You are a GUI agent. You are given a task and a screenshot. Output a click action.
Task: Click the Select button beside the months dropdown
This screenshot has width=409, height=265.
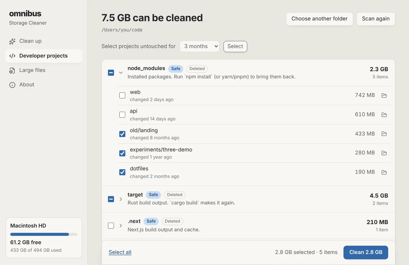coord(235,47)
